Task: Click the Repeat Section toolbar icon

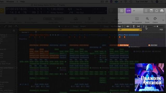Action: (x=76, y=19)
